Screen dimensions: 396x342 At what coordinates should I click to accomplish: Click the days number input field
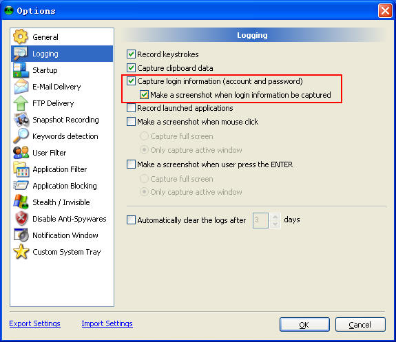(260, 220)
